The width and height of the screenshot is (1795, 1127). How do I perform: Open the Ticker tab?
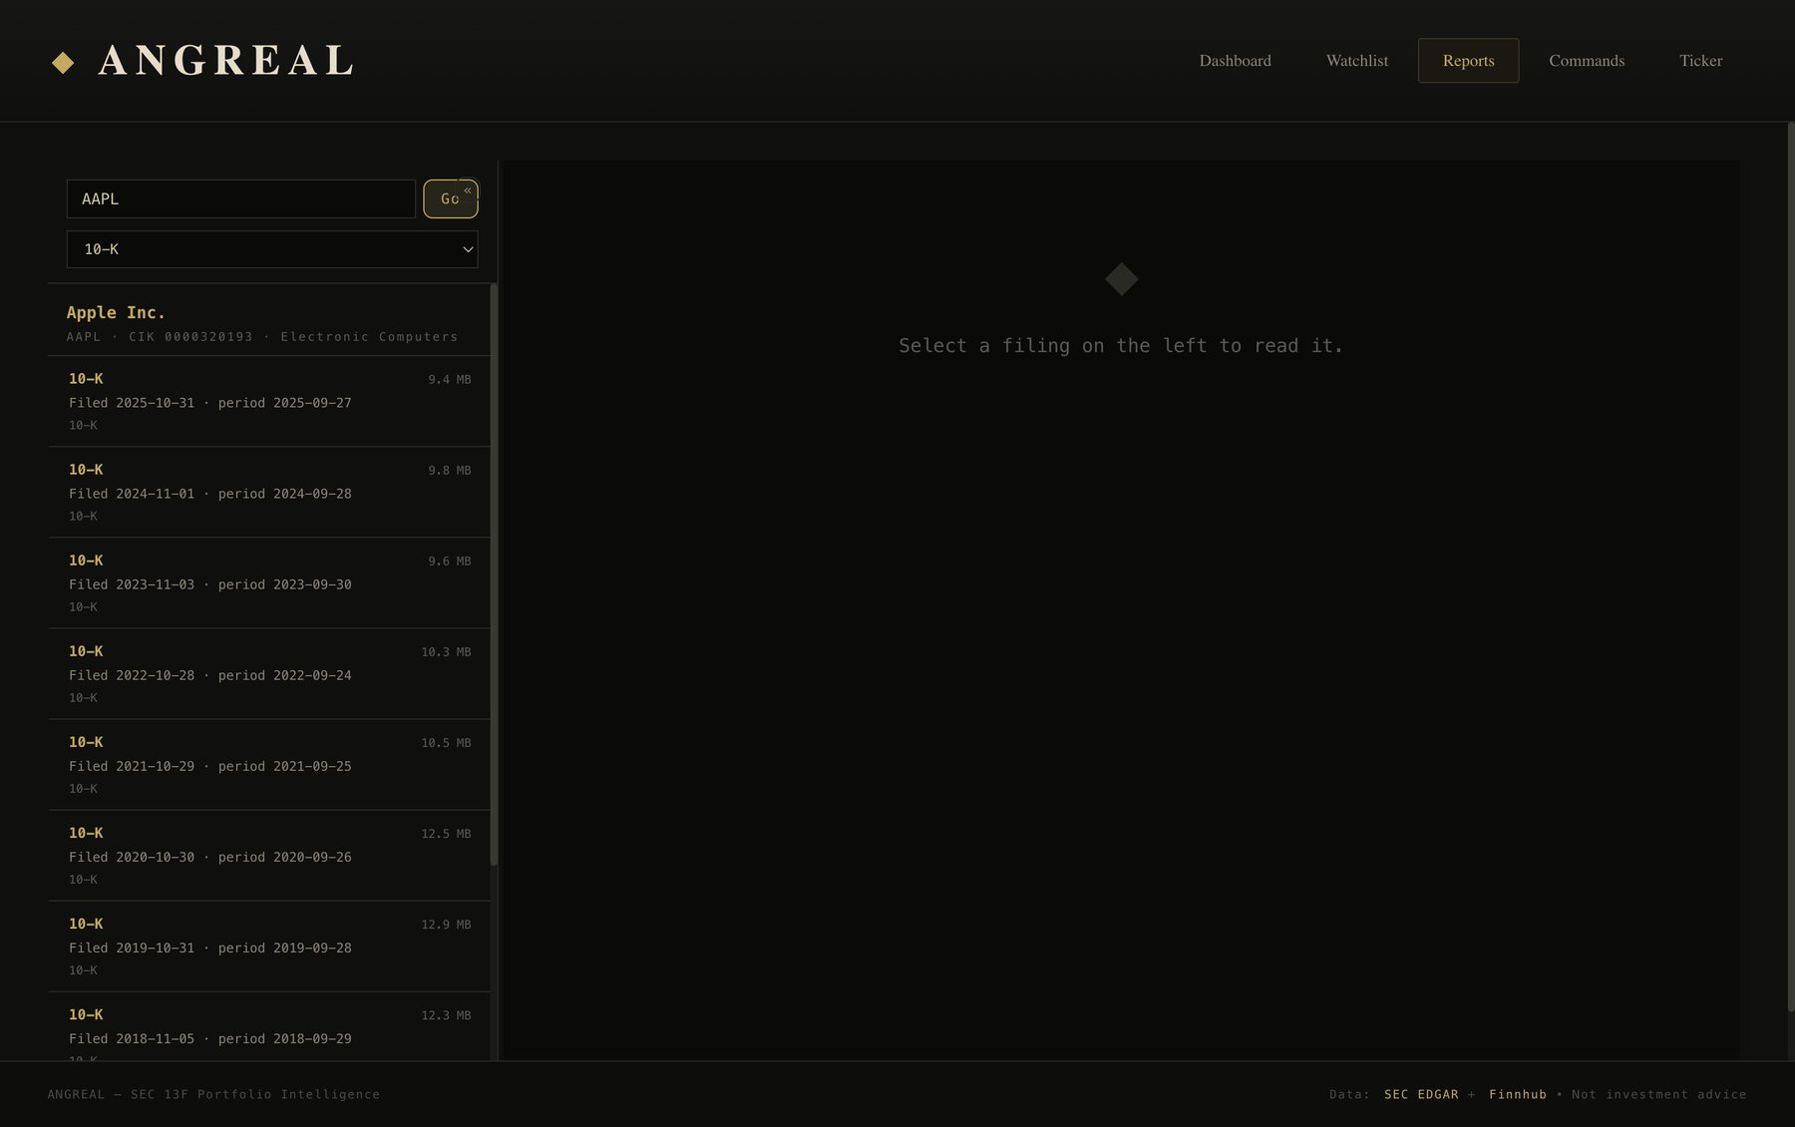tap(1700, 61)
